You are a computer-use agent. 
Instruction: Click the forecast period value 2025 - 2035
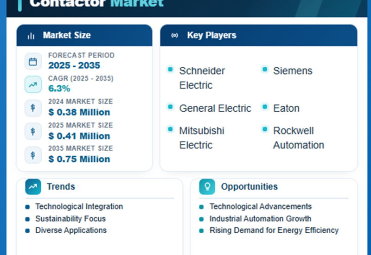(x=74, y=65)
